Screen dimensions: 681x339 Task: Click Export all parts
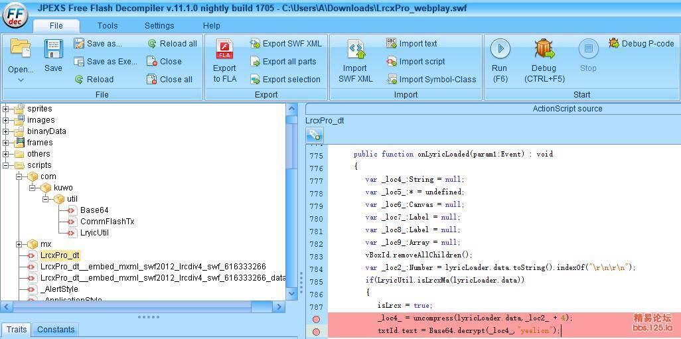click(x=283, y=62)
